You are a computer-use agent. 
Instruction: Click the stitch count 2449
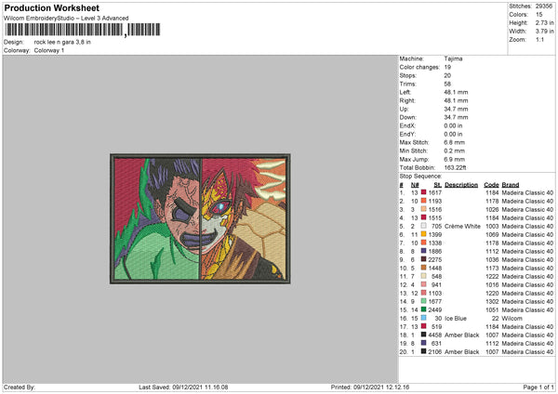[x=435, y=310]
